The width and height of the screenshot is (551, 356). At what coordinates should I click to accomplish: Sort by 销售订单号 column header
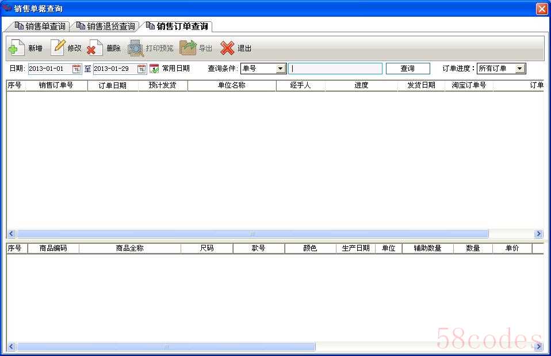click(56, 85)
